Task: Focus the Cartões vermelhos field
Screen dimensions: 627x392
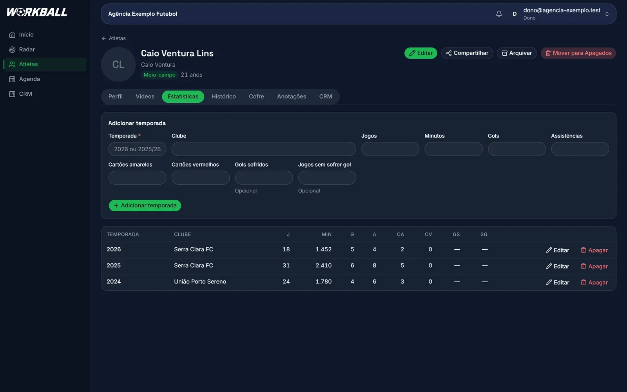Action: pyautogui.click(x=201, y=178)
